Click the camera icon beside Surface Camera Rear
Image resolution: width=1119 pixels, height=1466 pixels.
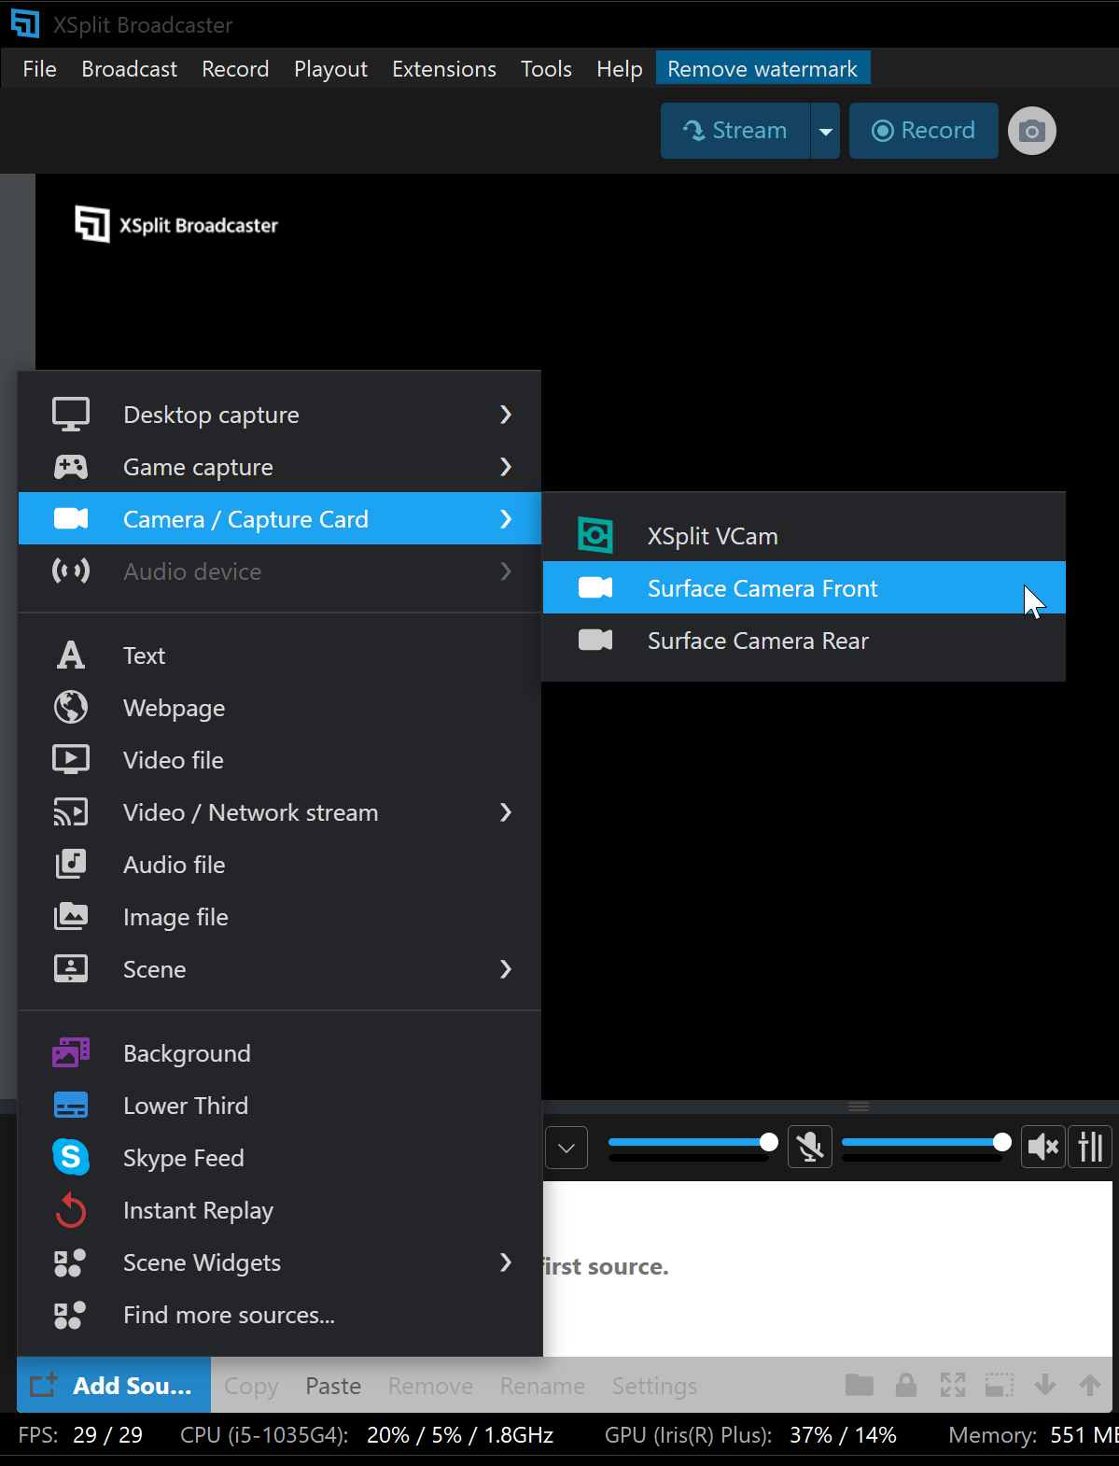coord(595,641)
